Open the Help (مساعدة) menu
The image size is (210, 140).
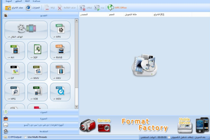point(36,1)
